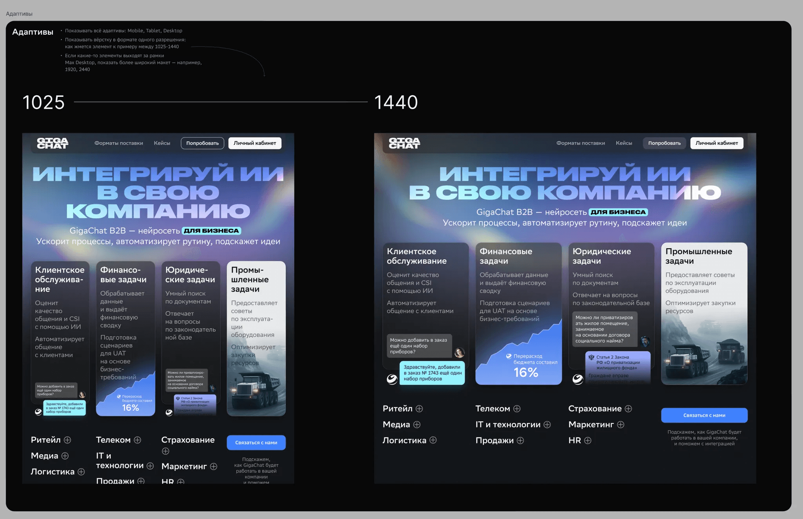Click plus icon beside Медиа in 1025 layout

click(65, 456)
